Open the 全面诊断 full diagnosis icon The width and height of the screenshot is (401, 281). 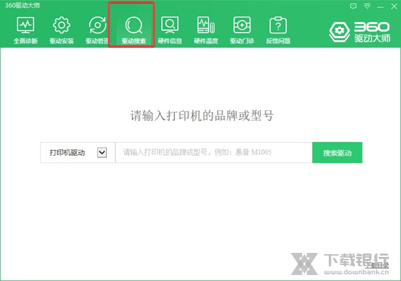point(25,30)
